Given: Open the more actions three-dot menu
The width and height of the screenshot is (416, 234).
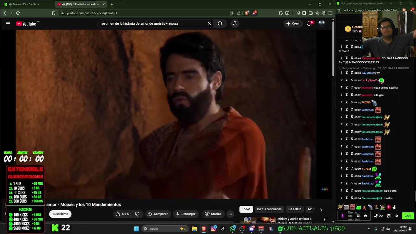Looking at the screenshot, I should click(x=230, y=214).
